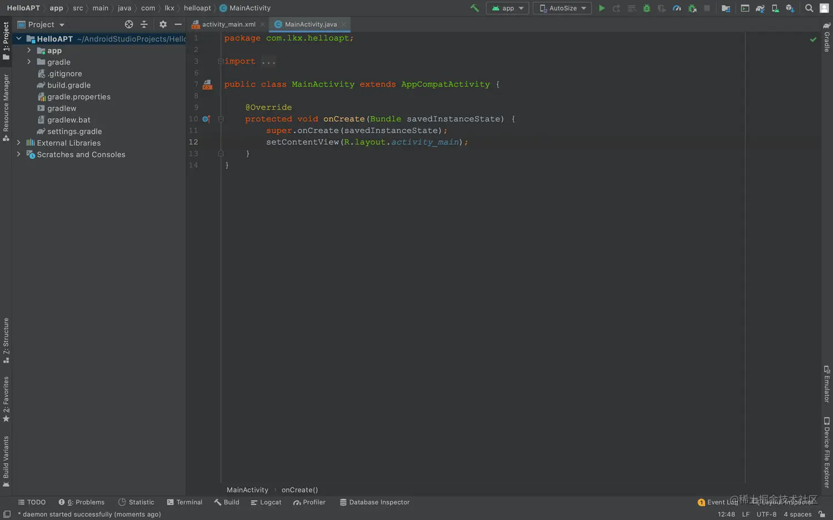Run the app with green play button

[602, 8]
